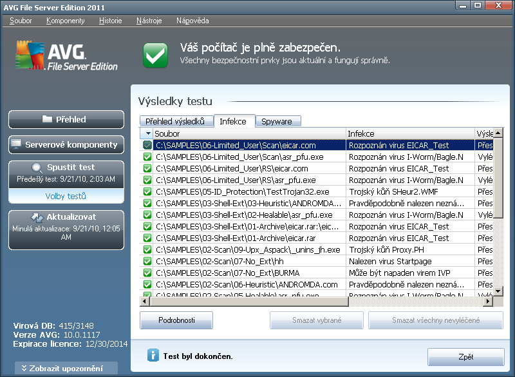
Task: Click the vertical scrollbar thumb
Action: (498, 178)
